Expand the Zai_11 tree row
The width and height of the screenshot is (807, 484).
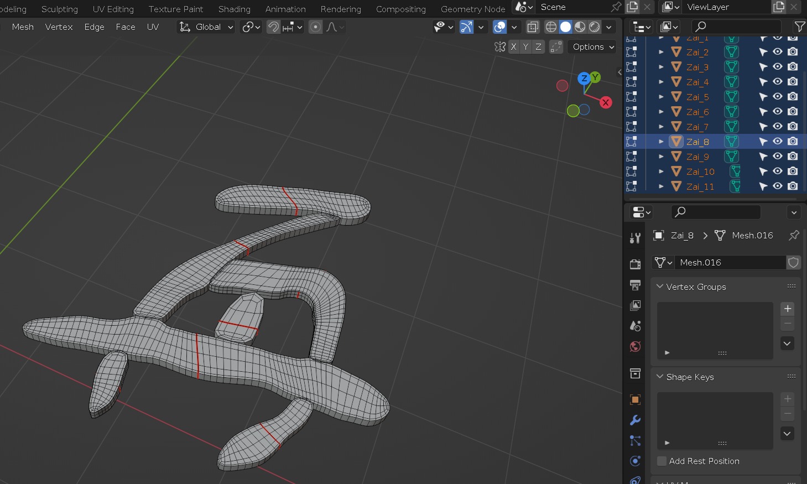pyautogui.click(x=661, y=186)
